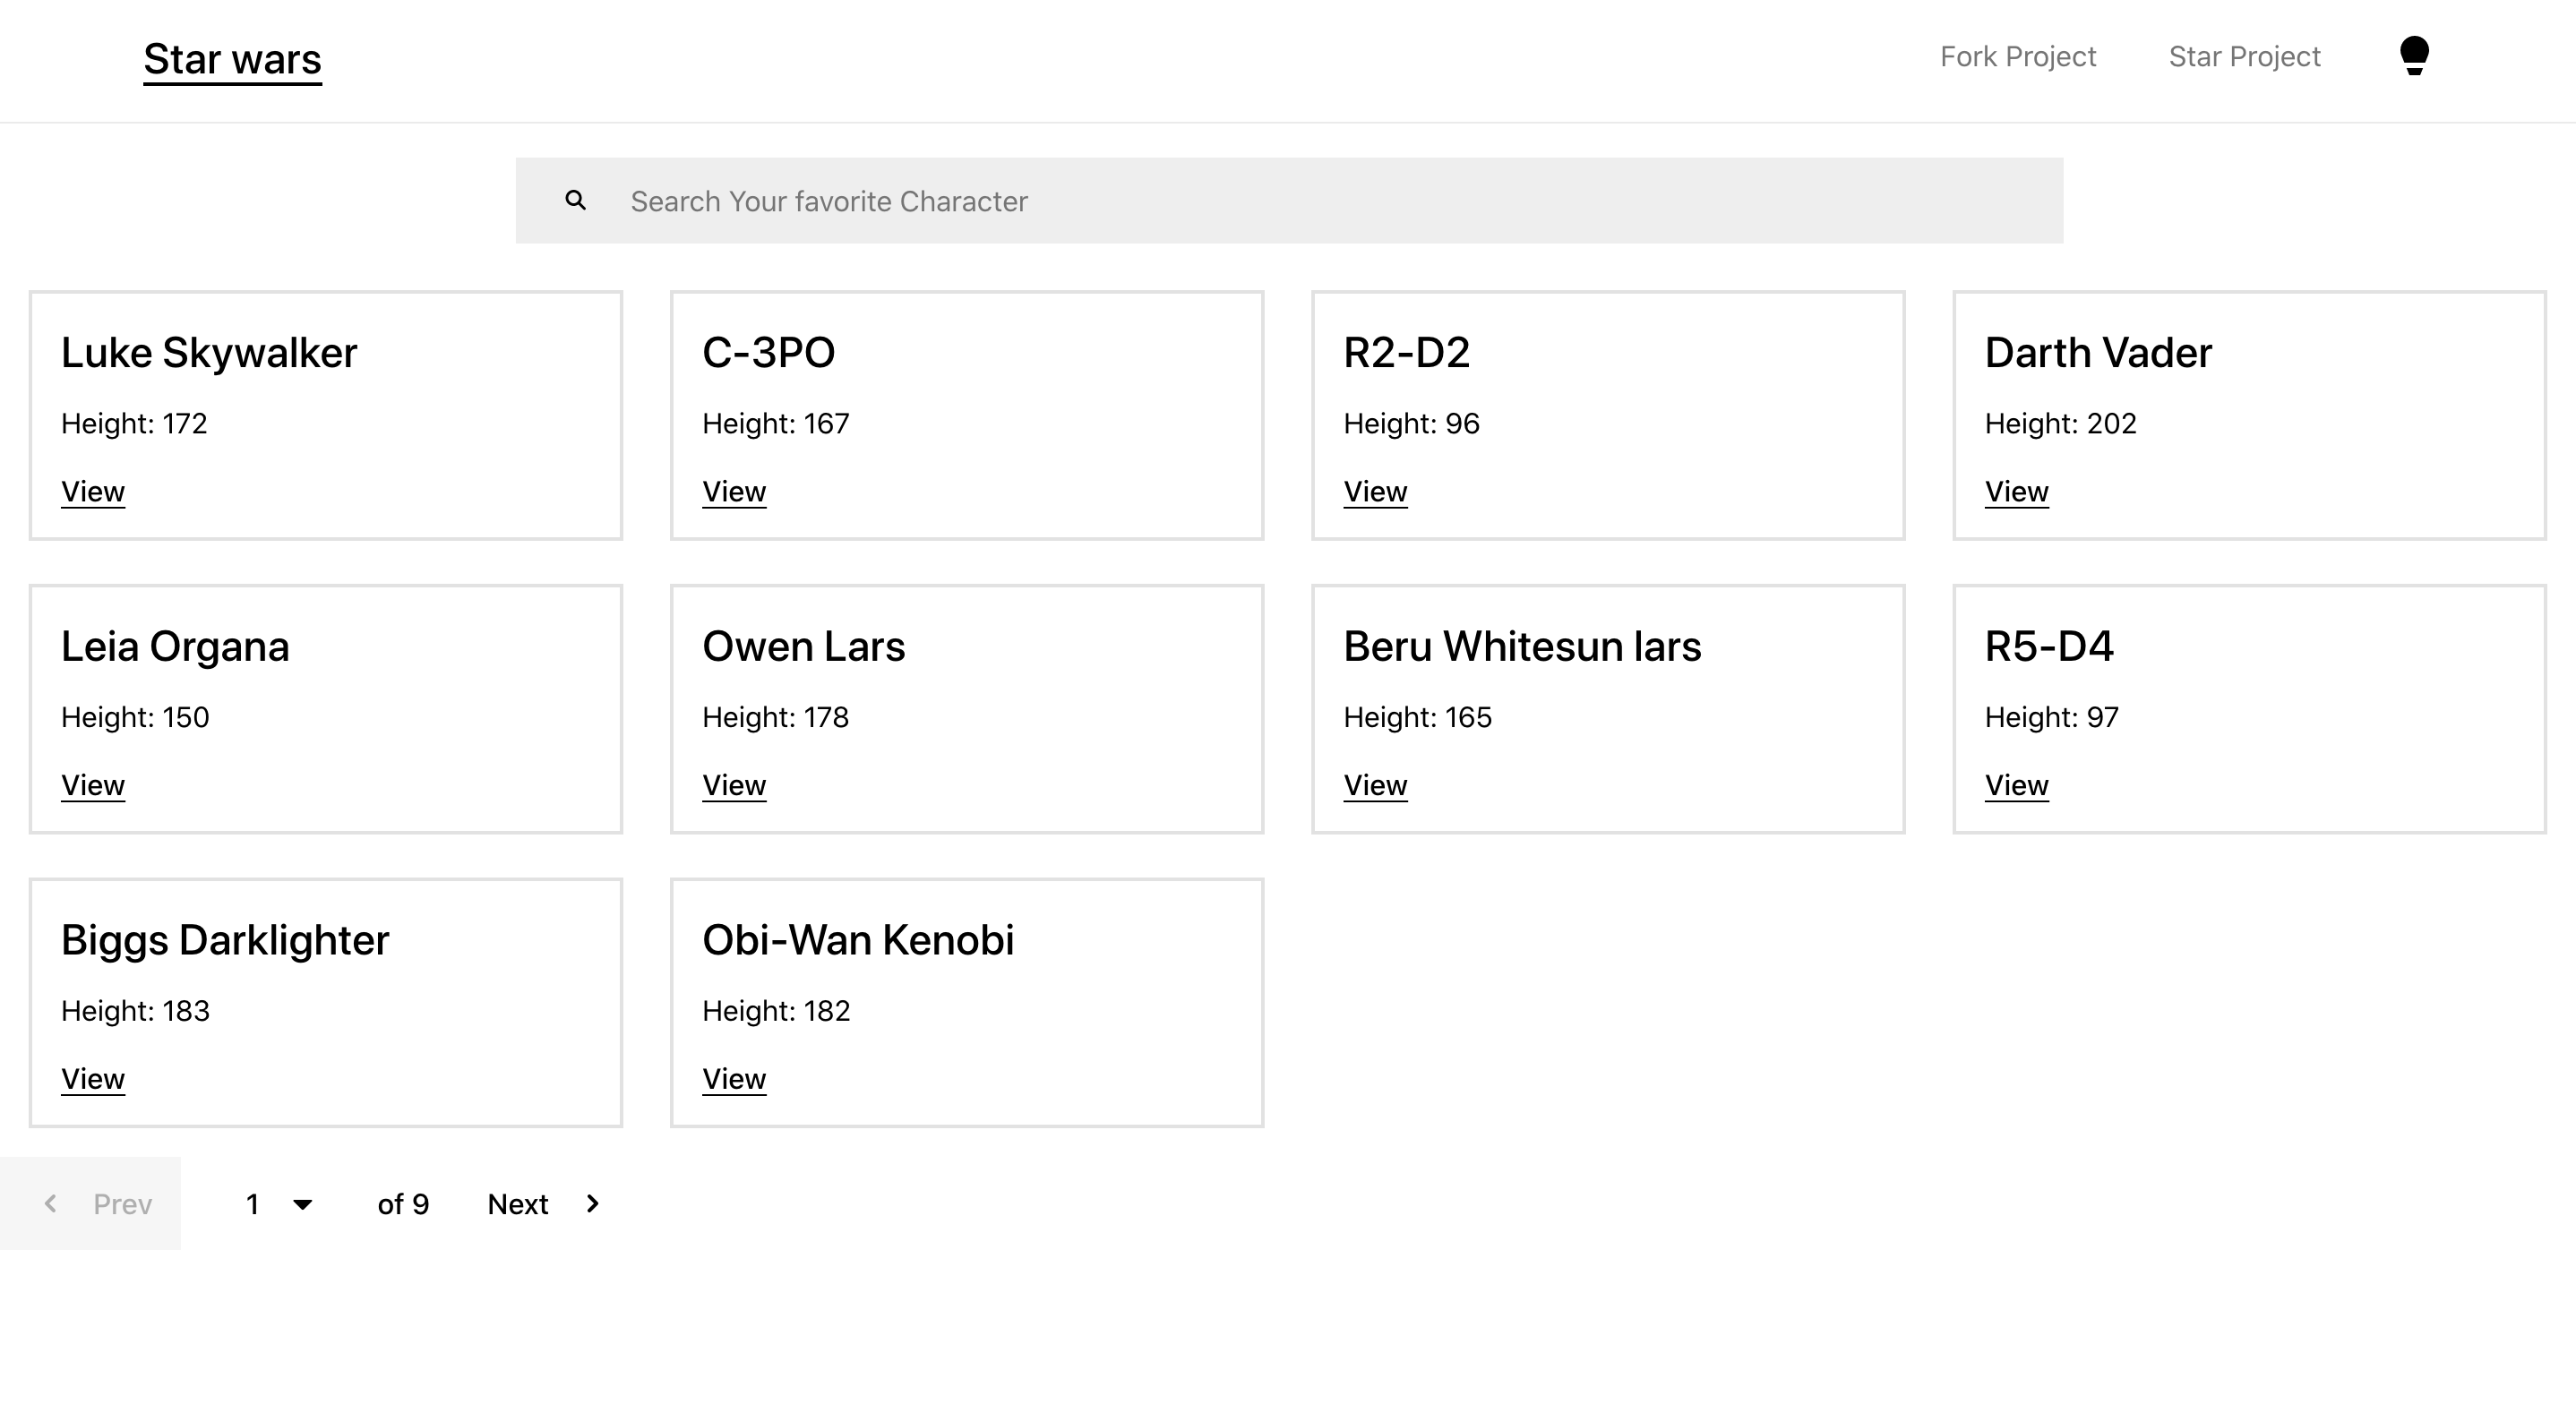Image resolution: width=2576 pixels, height=1404 pixels.
Task: Click View under Leia Organa
Action: [x=93, y=786]
